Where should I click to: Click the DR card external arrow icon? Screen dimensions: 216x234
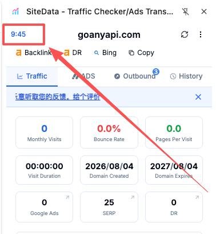tap(197, 197)
